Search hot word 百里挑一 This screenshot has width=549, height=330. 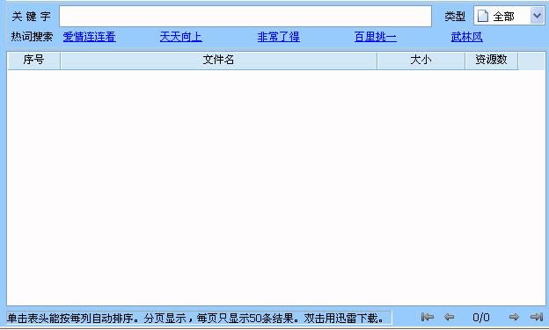point(376,37)
